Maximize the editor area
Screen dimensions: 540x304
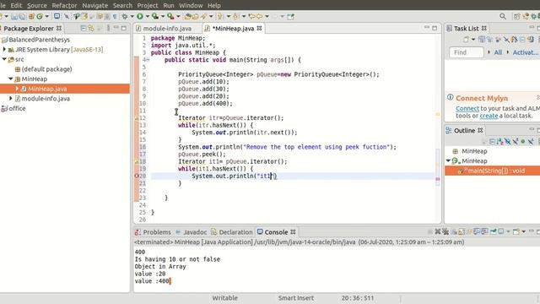pyautogui.click(x=435, y=28)
